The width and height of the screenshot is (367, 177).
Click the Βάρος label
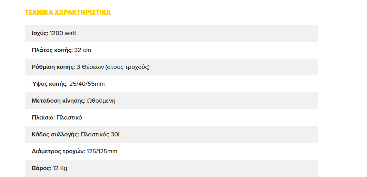[x=41, y=168]
